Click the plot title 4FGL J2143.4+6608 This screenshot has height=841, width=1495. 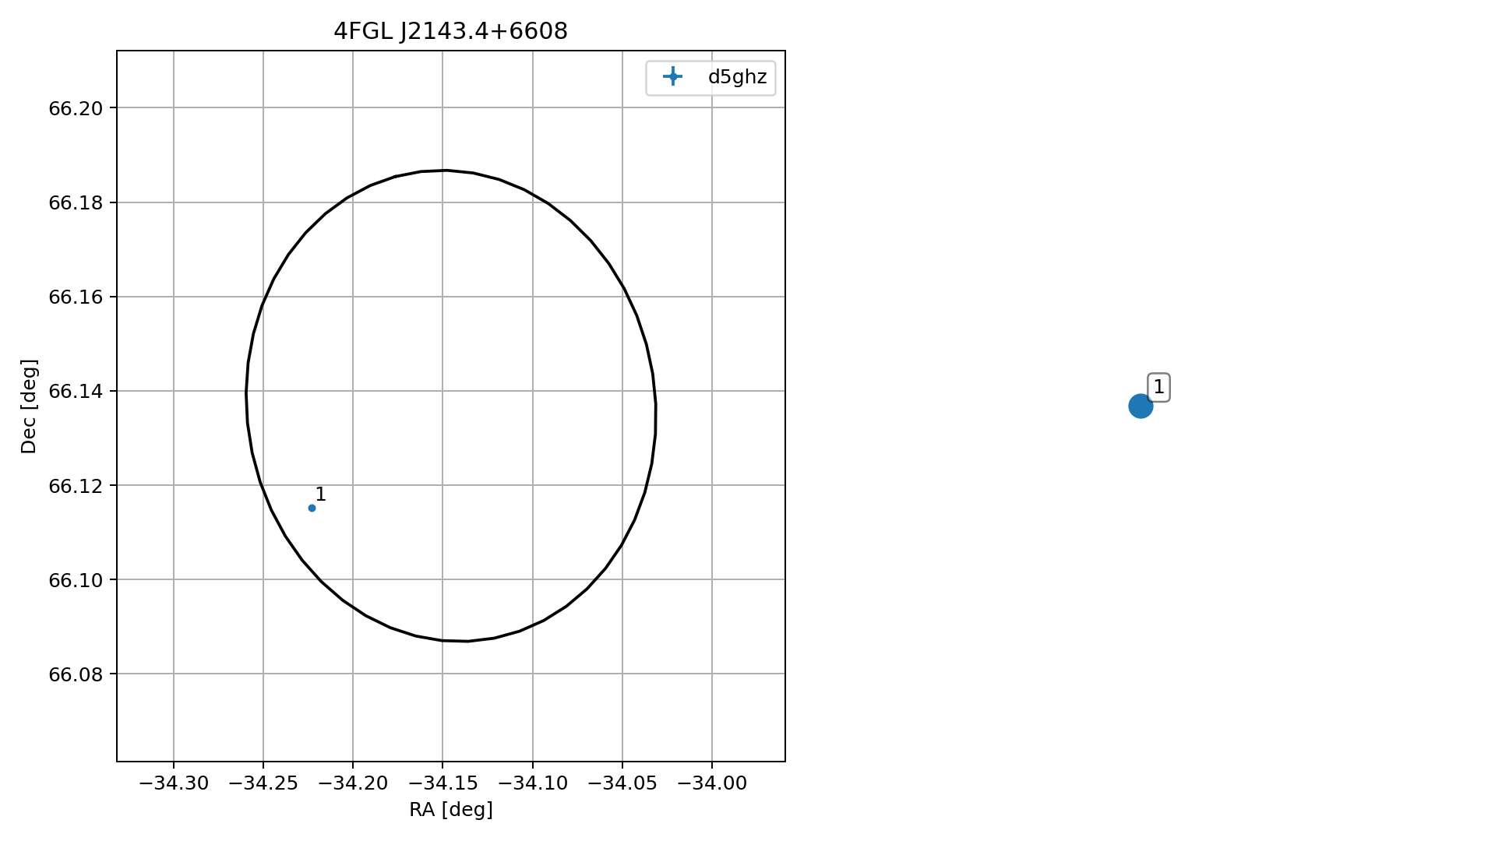(x=450, y=31)
